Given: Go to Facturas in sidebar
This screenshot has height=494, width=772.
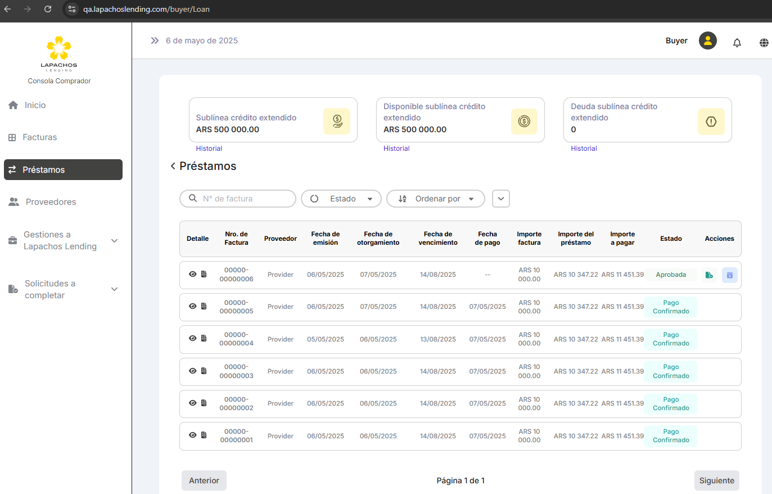Looking at the screenshot, I should [x=39, y=137].
